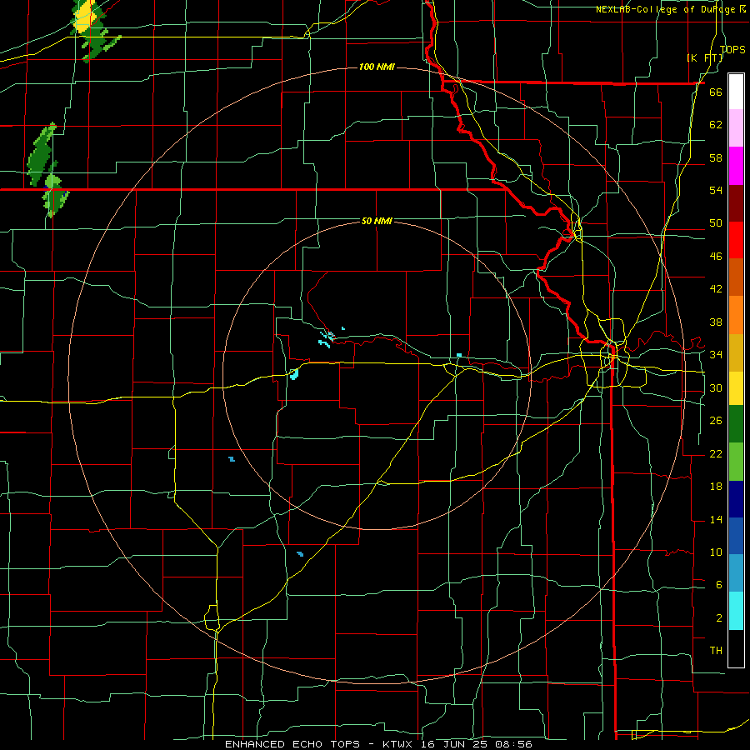
Task: Click the legend value "22"
Action: click(x=716, y=453)
